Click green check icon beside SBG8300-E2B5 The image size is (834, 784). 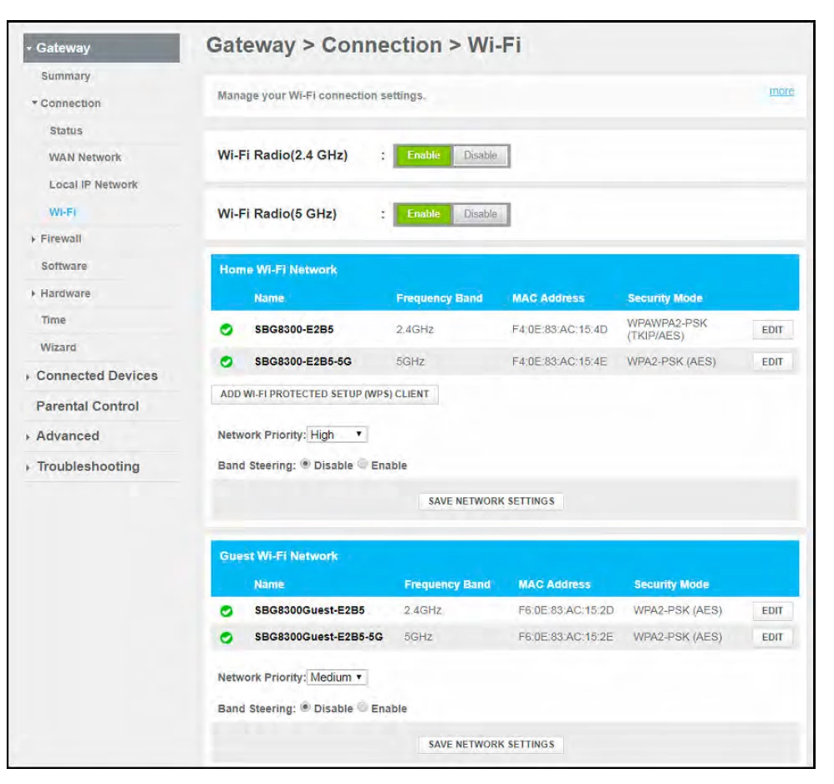226,330
